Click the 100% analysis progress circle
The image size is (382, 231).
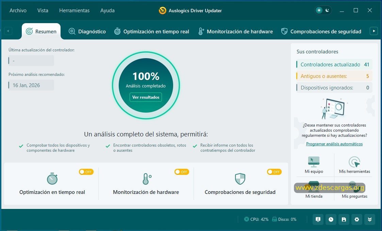146,85
